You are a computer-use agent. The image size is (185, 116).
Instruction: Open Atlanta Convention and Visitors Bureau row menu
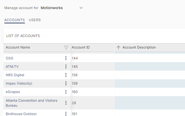[66, 103]
